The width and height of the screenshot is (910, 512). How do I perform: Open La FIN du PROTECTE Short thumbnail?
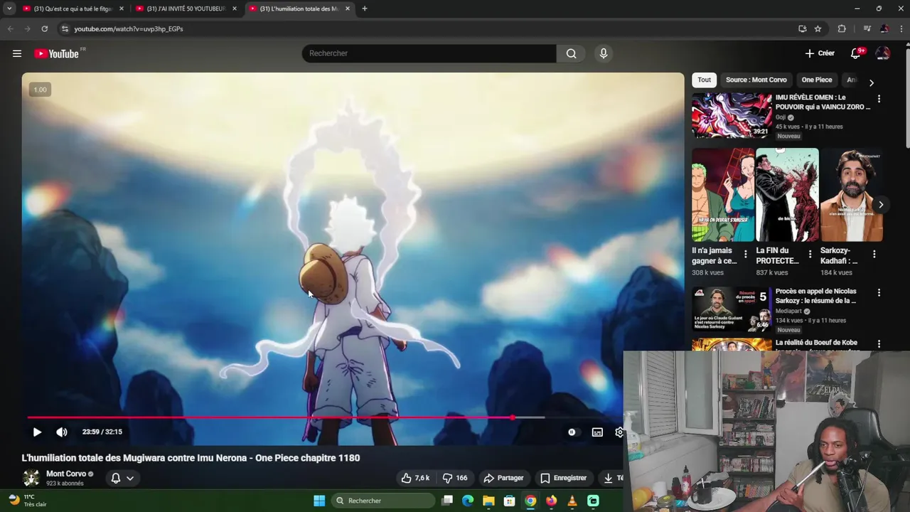[787, 195]
